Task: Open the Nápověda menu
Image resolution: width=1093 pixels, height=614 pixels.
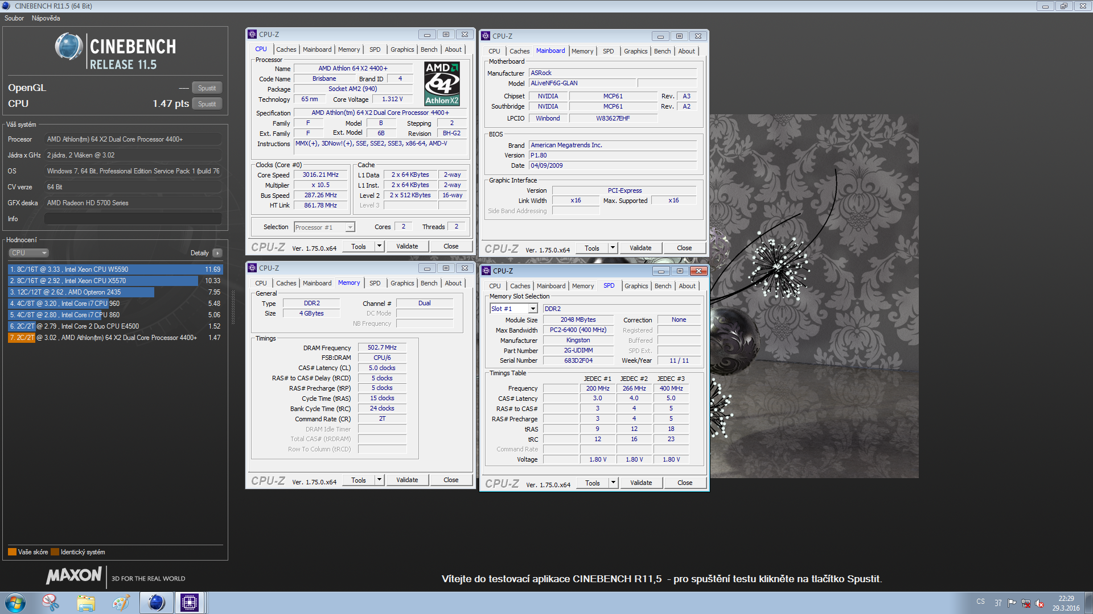Action: click(x=46, y=18)
